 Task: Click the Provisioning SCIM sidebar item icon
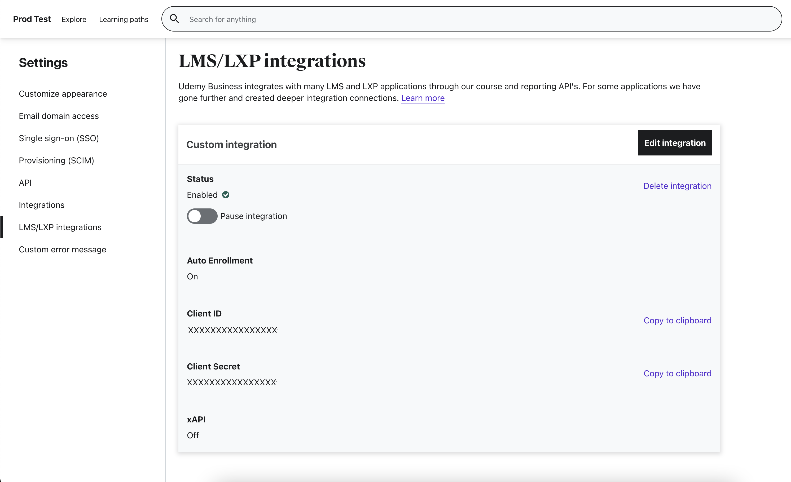click(56, 160)
